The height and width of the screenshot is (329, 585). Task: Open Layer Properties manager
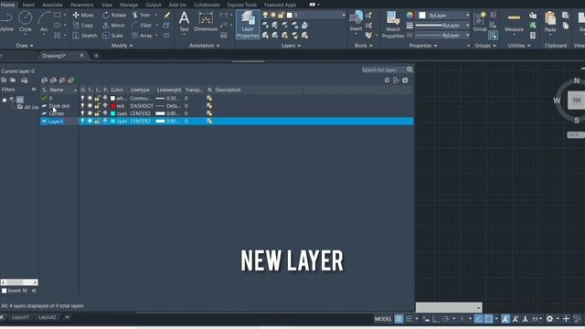[248, 24]
